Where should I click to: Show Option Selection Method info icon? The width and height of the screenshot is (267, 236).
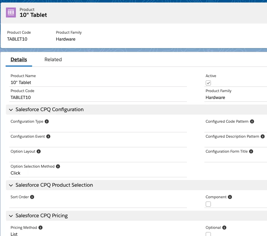click(58, 166)
